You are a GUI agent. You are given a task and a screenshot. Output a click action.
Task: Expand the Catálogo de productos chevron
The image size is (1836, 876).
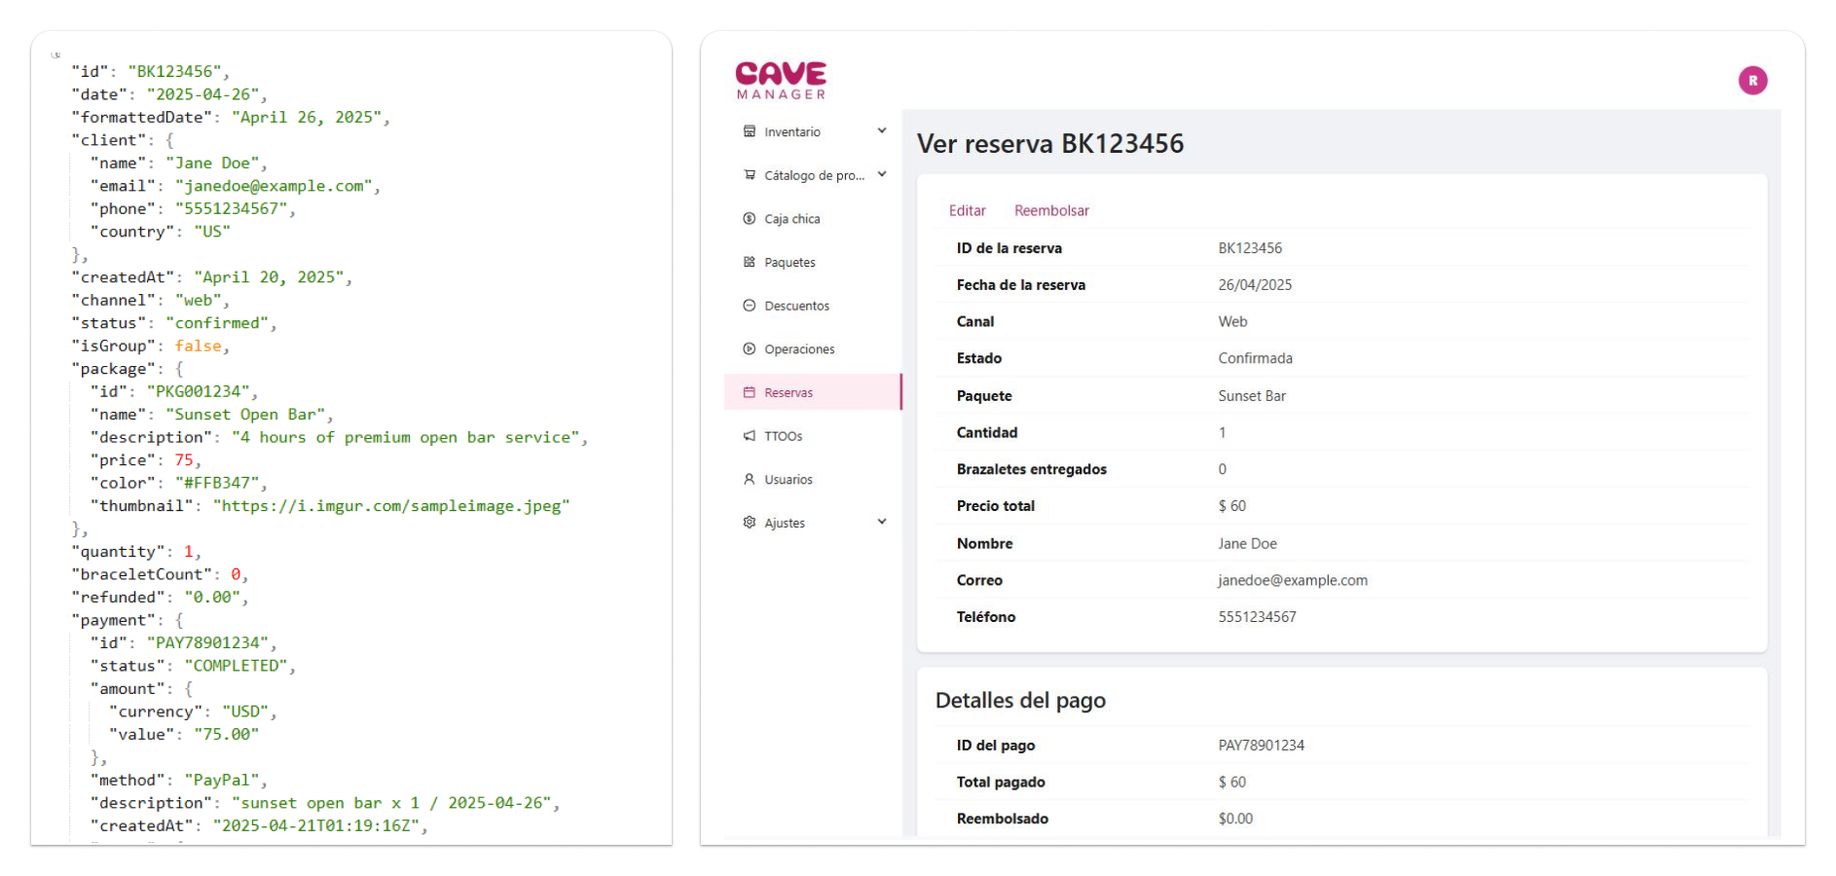point(882,174)
